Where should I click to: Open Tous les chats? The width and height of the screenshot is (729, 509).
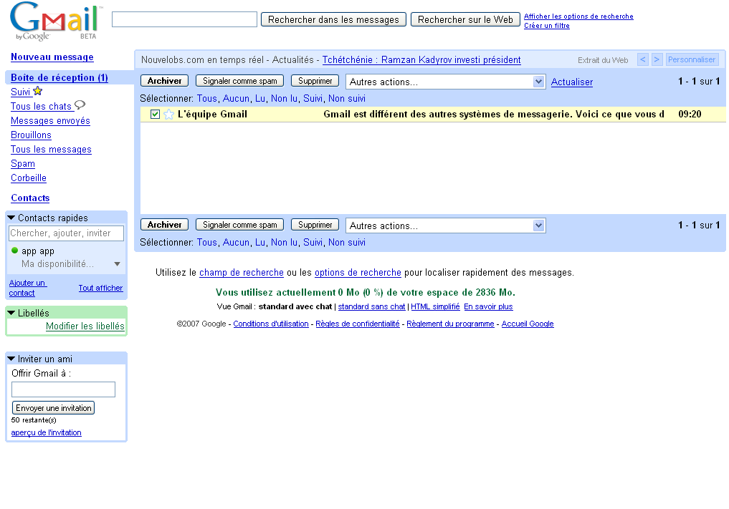click(x=41, y=107)
